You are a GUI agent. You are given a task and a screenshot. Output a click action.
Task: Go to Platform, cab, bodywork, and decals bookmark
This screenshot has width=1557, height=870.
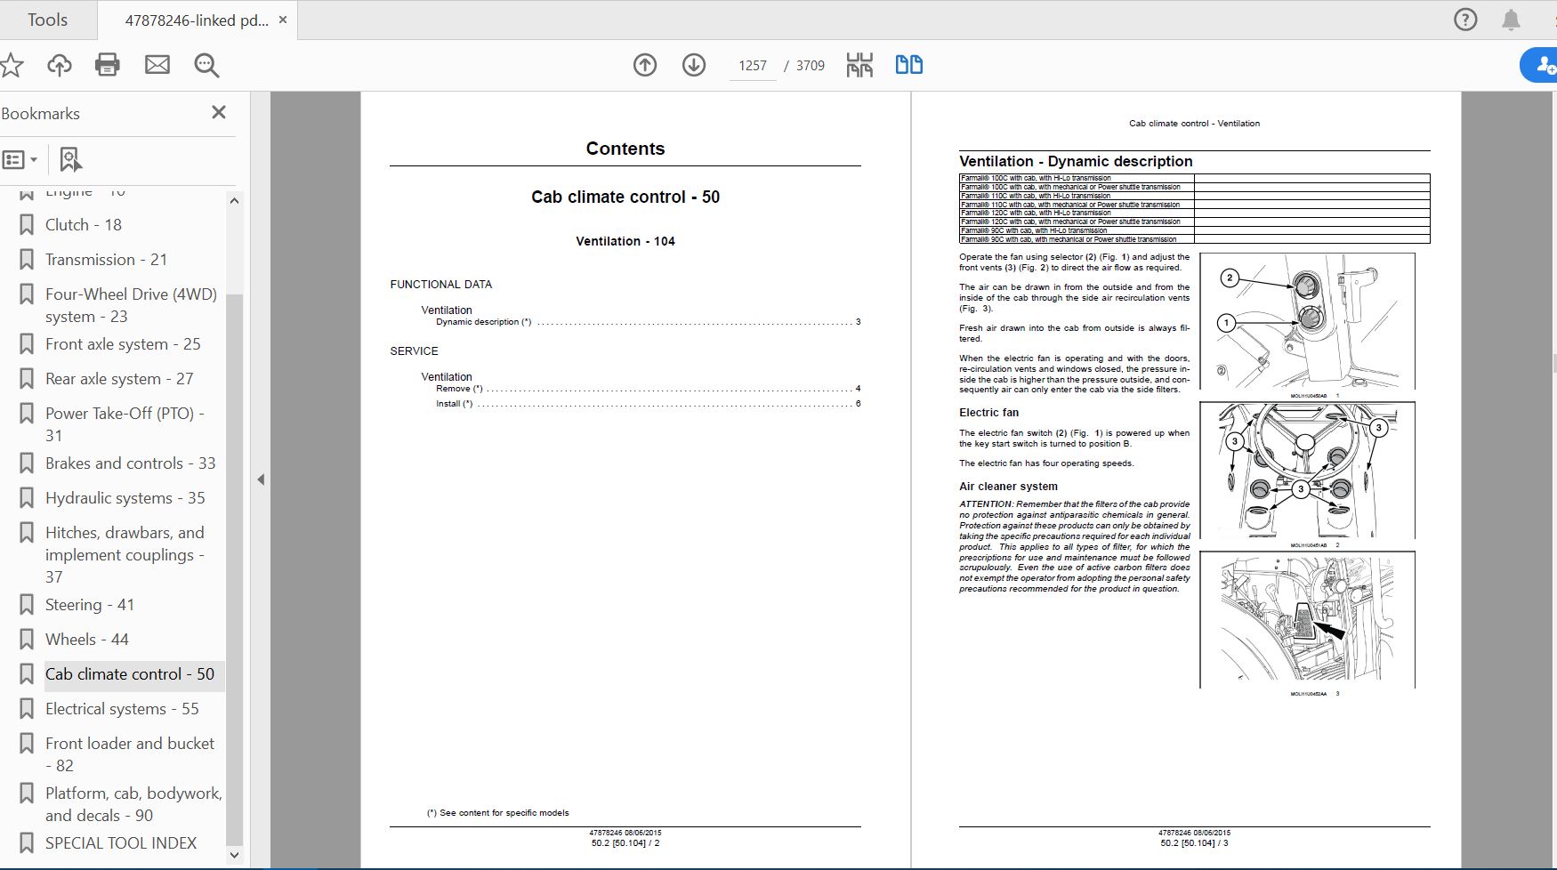point(133,804)
